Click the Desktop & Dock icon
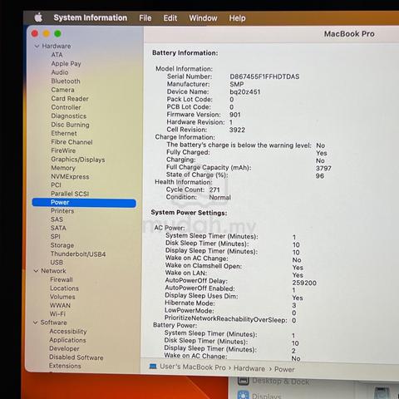This screenshot has height=399, width=399. coord(243,381)
